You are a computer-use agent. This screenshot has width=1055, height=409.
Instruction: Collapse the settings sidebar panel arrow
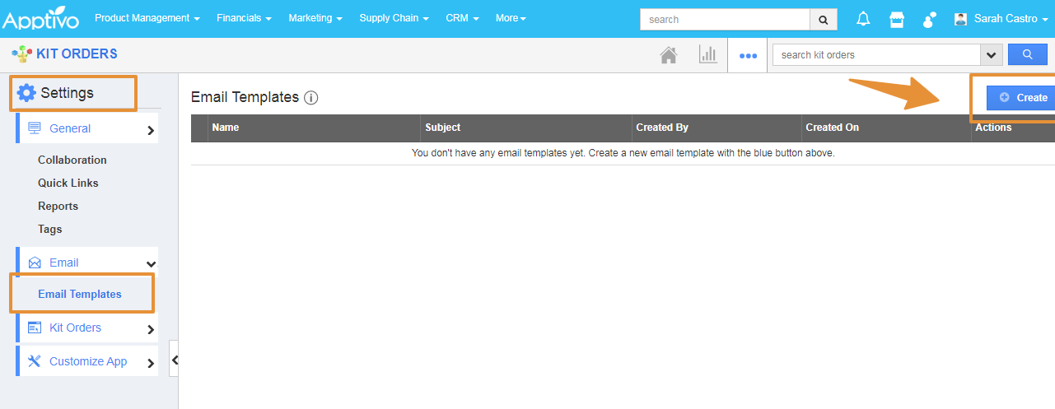pos(174,360)
